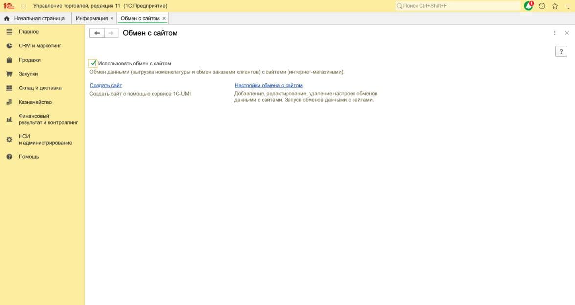This screenshot has width=575, height=305.
Task: Close the Обмен с сайтом form with X
Action: pos(567,33)
